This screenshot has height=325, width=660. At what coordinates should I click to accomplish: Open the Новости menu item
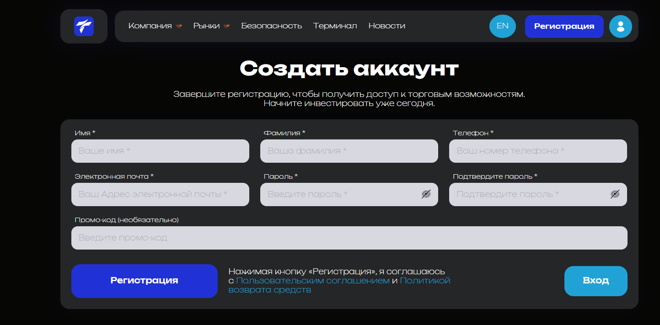click(x=387, y=26)
